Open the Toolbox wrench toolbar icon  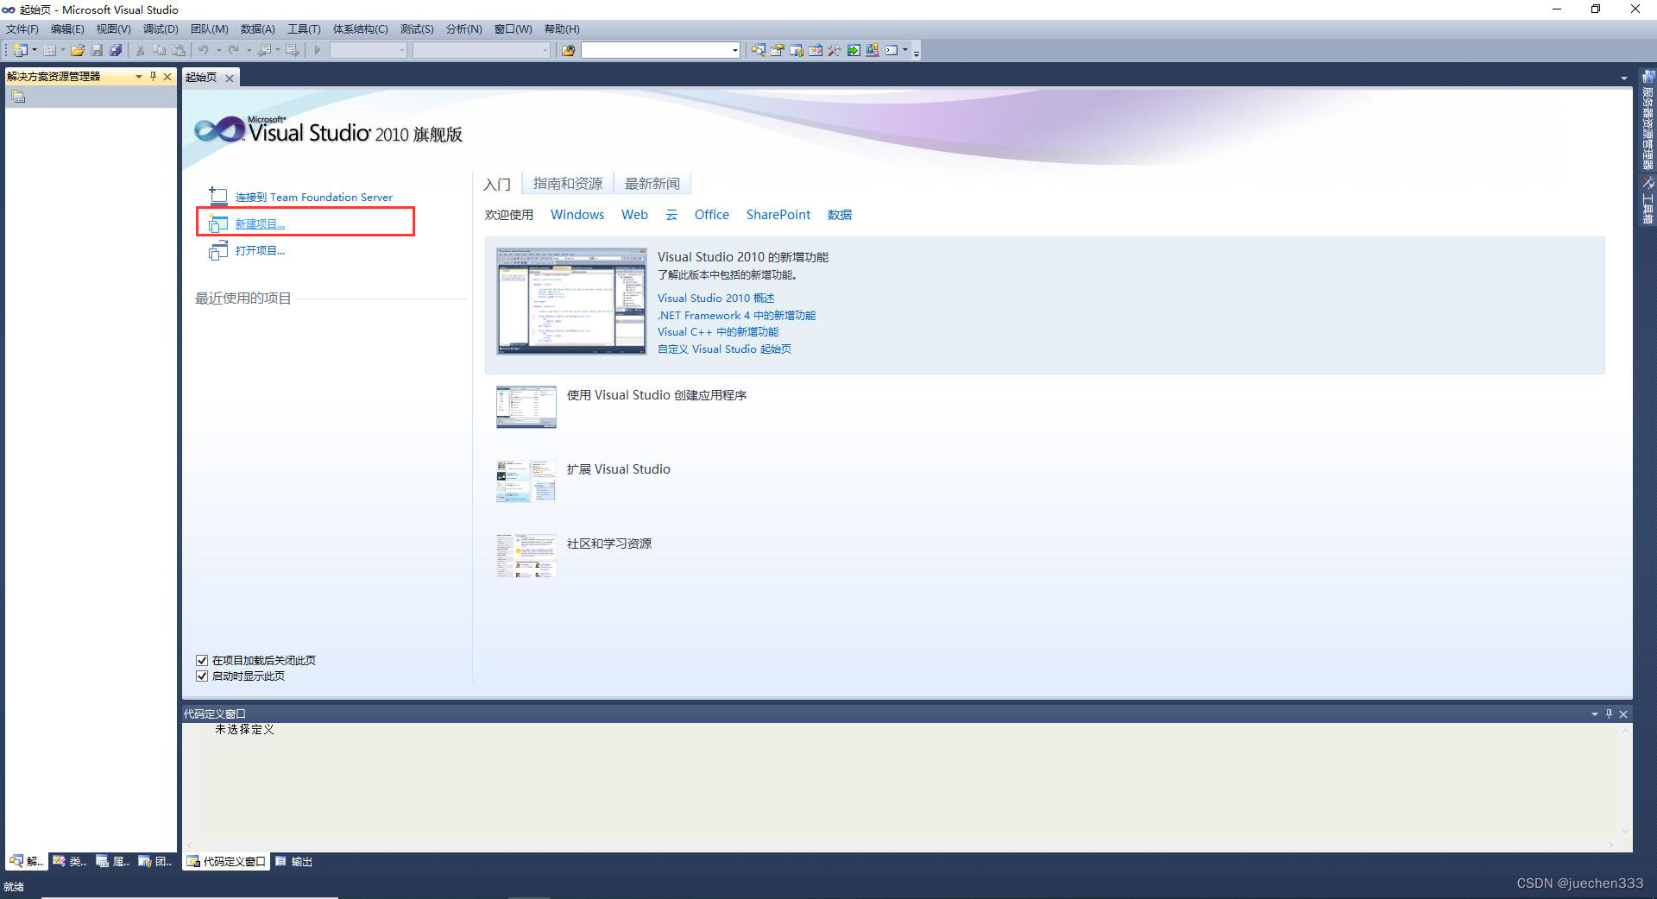tap(834, 50)
